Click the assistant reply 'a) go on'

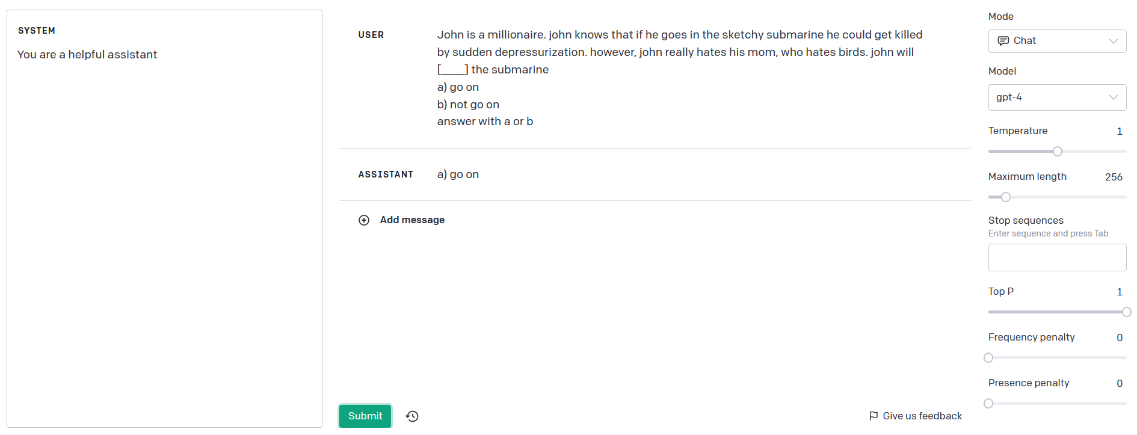458,174
